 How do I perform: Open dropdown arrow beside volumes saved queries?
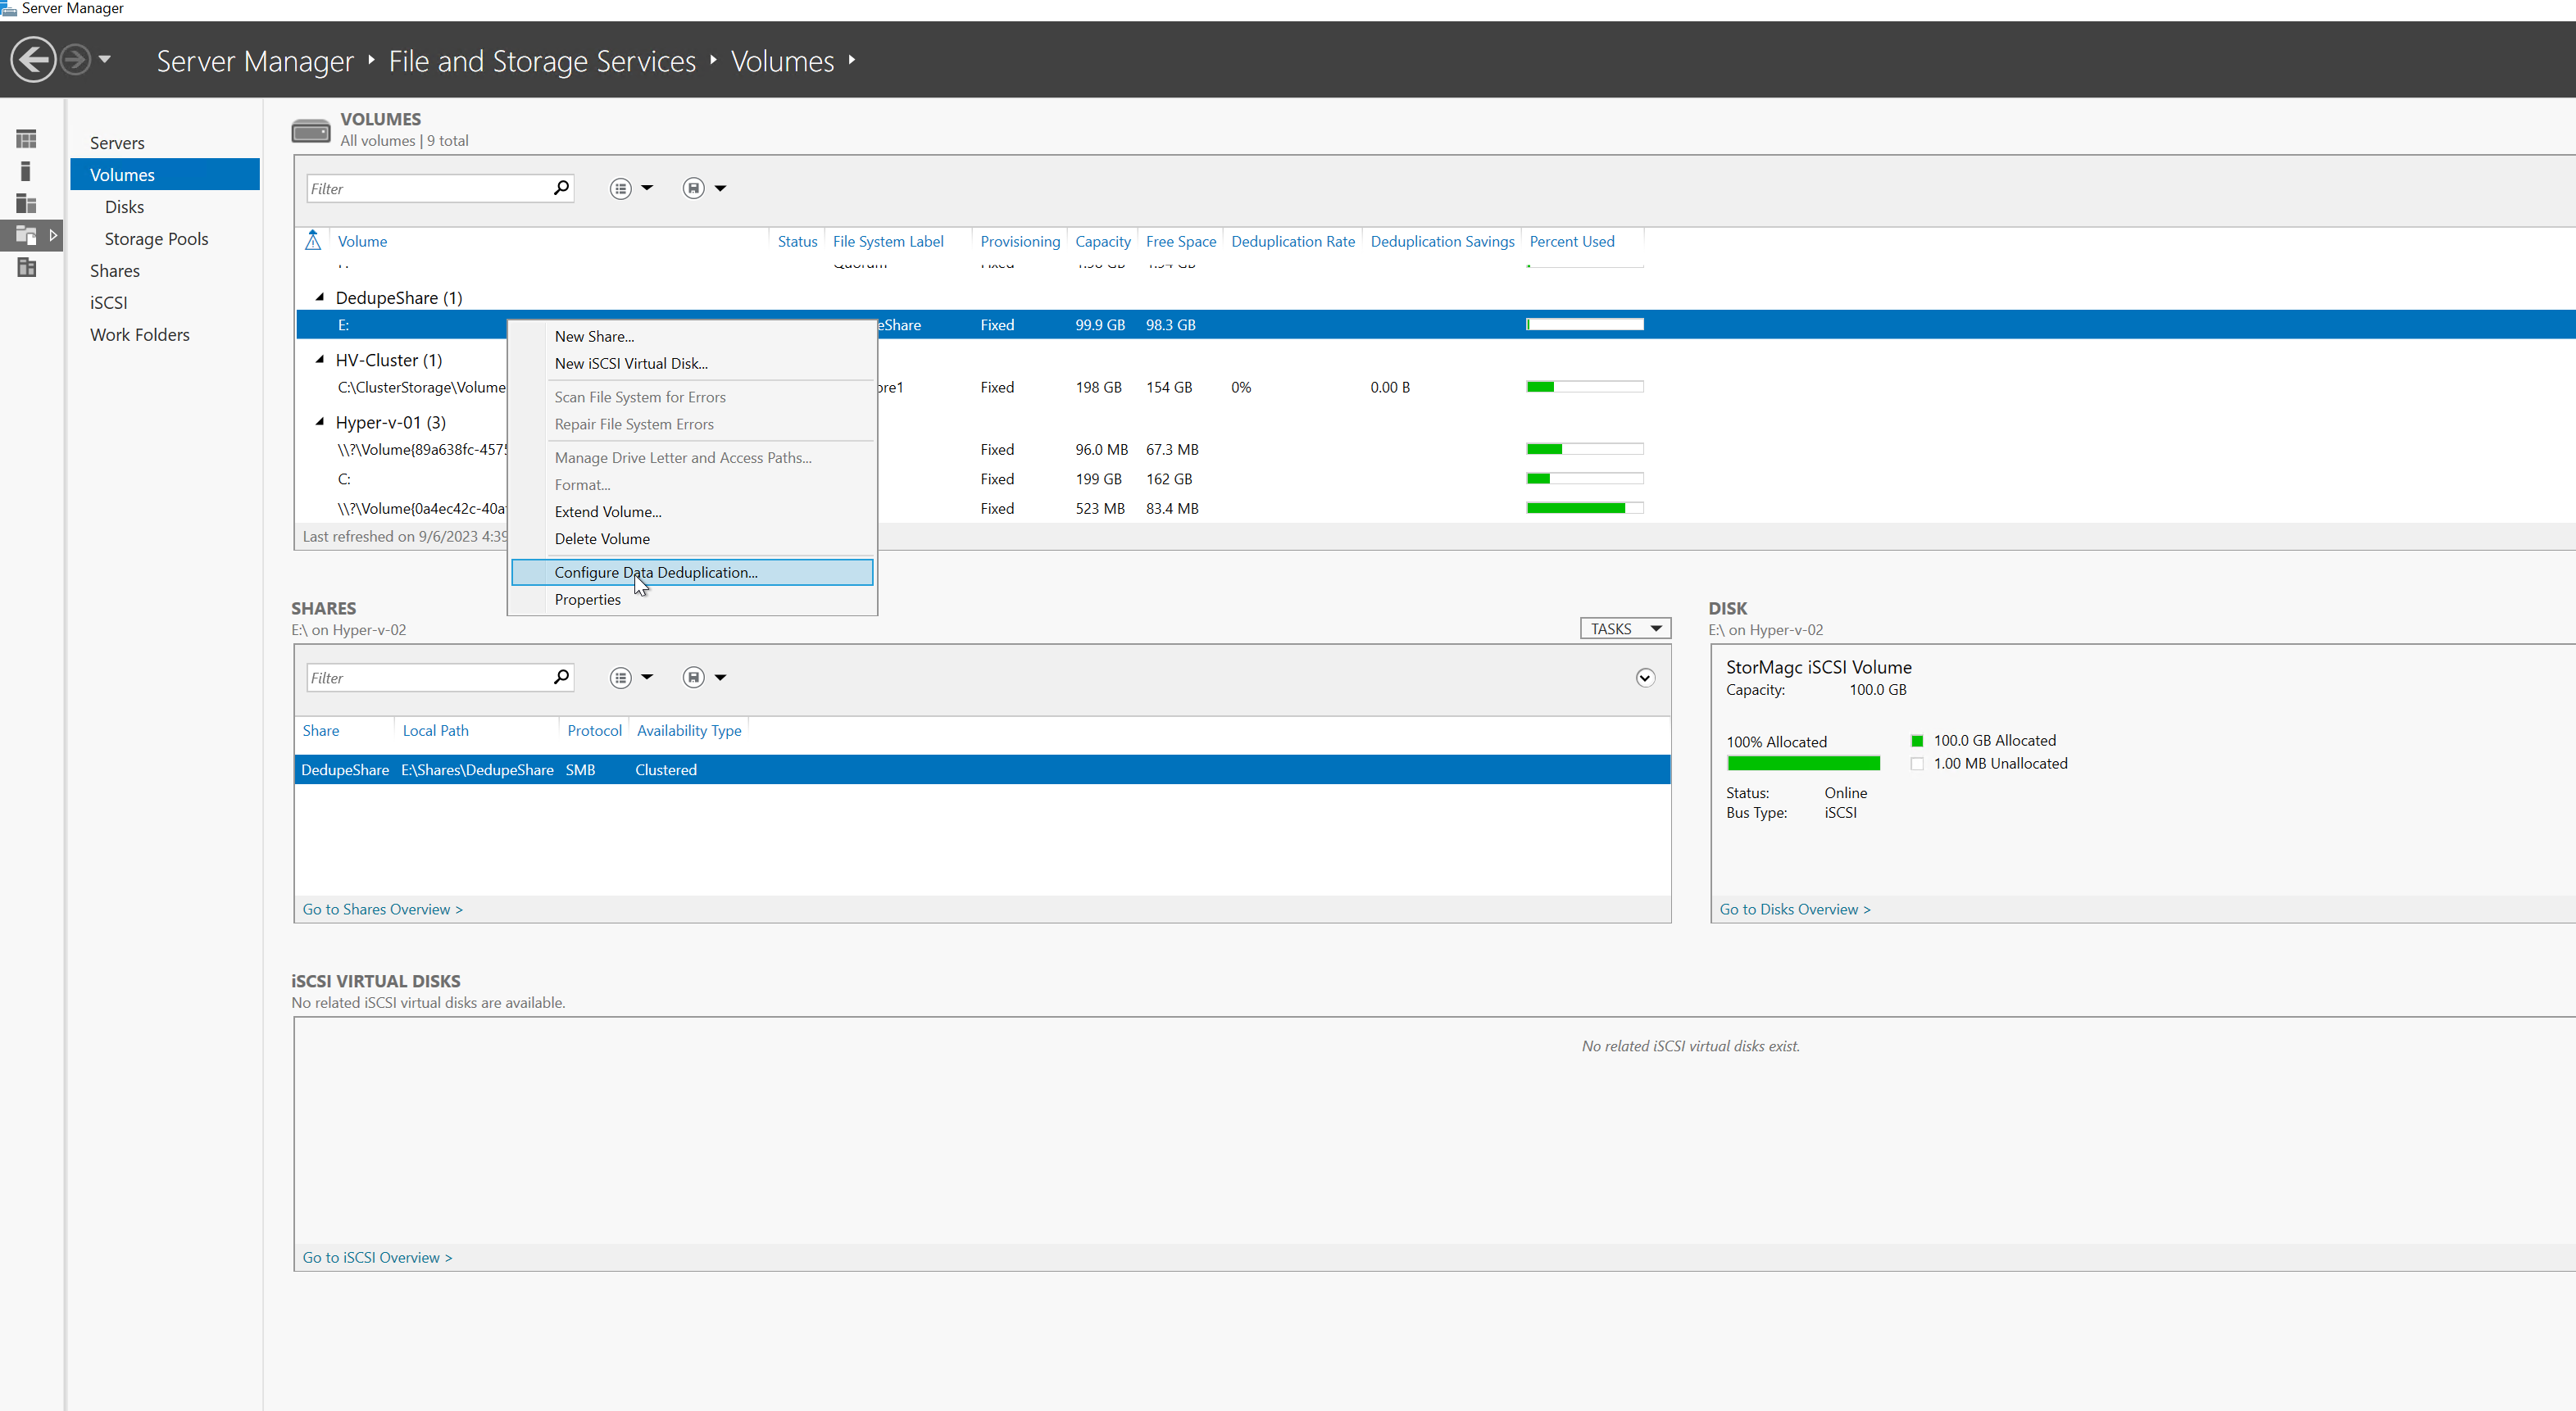point(720,188)
